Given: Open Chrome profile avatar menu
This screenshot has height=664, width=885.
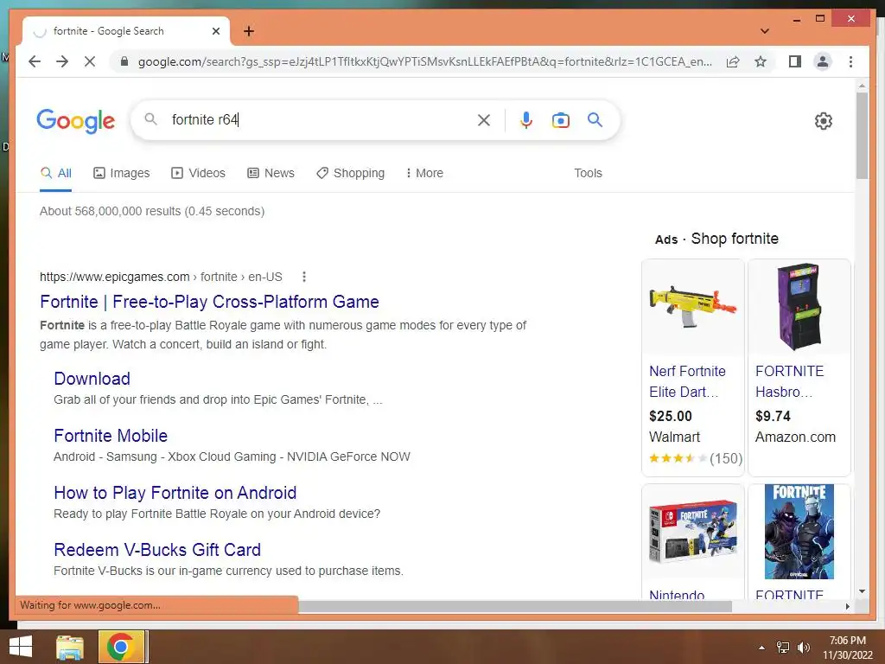Looking at the screenshot, I should [x=823, y=61].
